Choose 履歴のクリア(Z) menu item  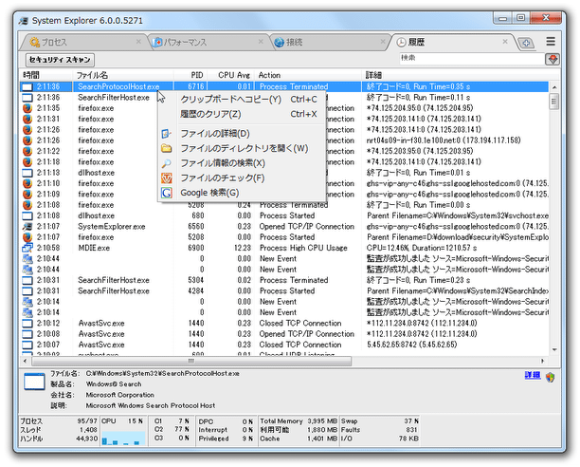click(x=242, y=114)
